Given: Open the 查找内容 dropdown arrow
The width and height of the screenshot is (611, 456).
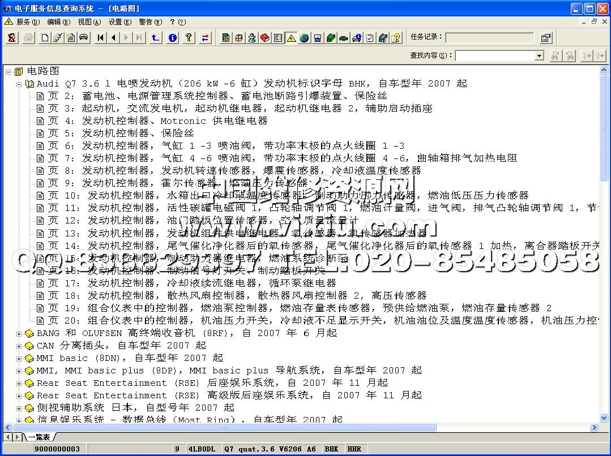Looking at the screenshot, I should pyautogui.click(x=539, y=55).
